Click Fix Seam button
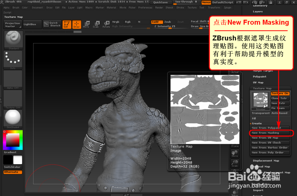Viewport: 297px width, 196px height. (280, 108)
